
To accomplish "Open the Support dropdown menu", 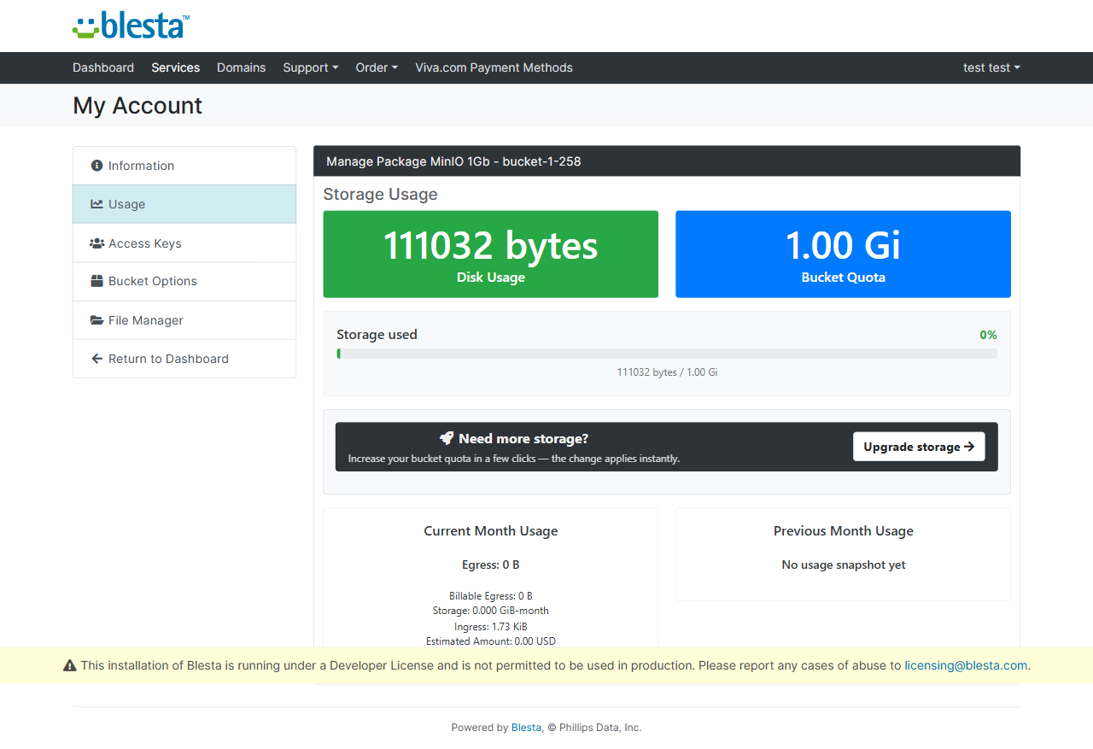I will (x=311, y=67).
